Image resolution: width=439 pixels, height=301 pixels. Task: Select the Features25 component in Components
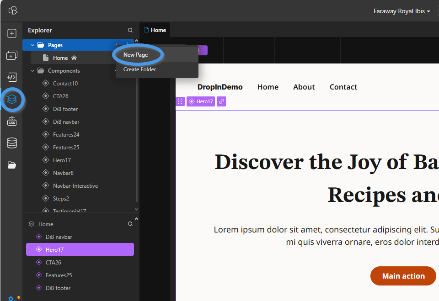click(x=66, y=147)
